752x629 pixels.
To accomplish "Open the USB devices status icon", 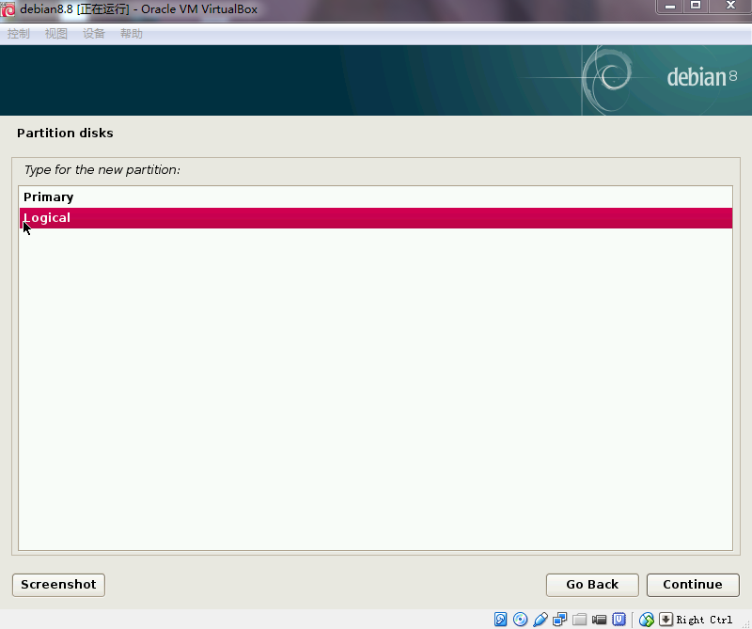I will [x=540, y=620].
